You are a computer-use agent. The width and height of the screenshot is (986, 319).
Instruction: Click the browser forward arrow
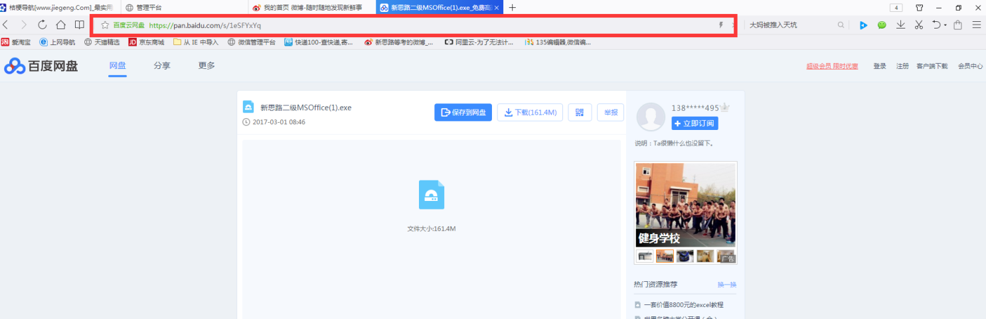coord(24,25)
